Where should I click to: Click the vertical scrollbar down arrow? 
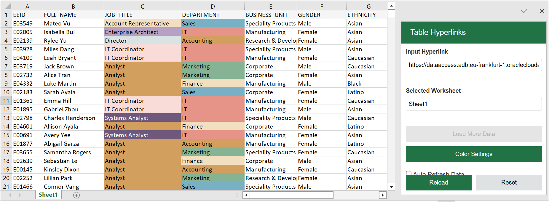coord(391,187)
